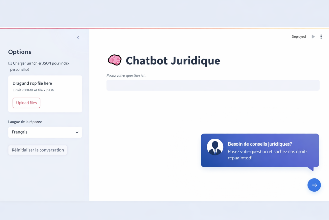Viewport: 329px width, 220px height.
Task: Focus the Posez votre question input field
Action: [x=213, y=85]
